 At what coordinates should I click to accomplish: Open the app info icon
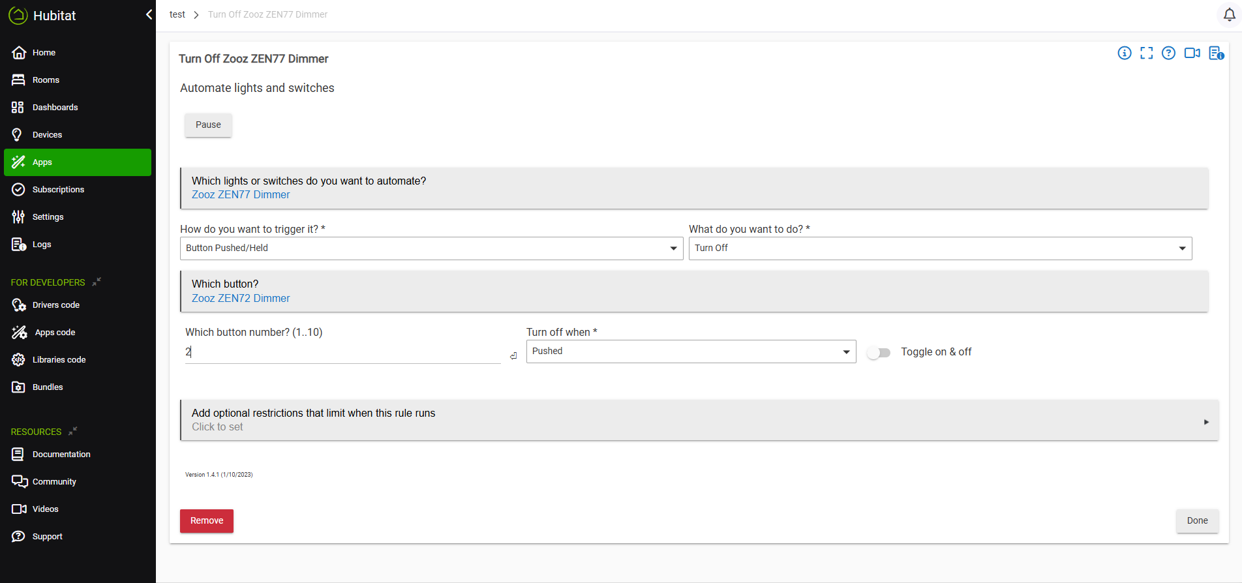[x=1124, y=53]
